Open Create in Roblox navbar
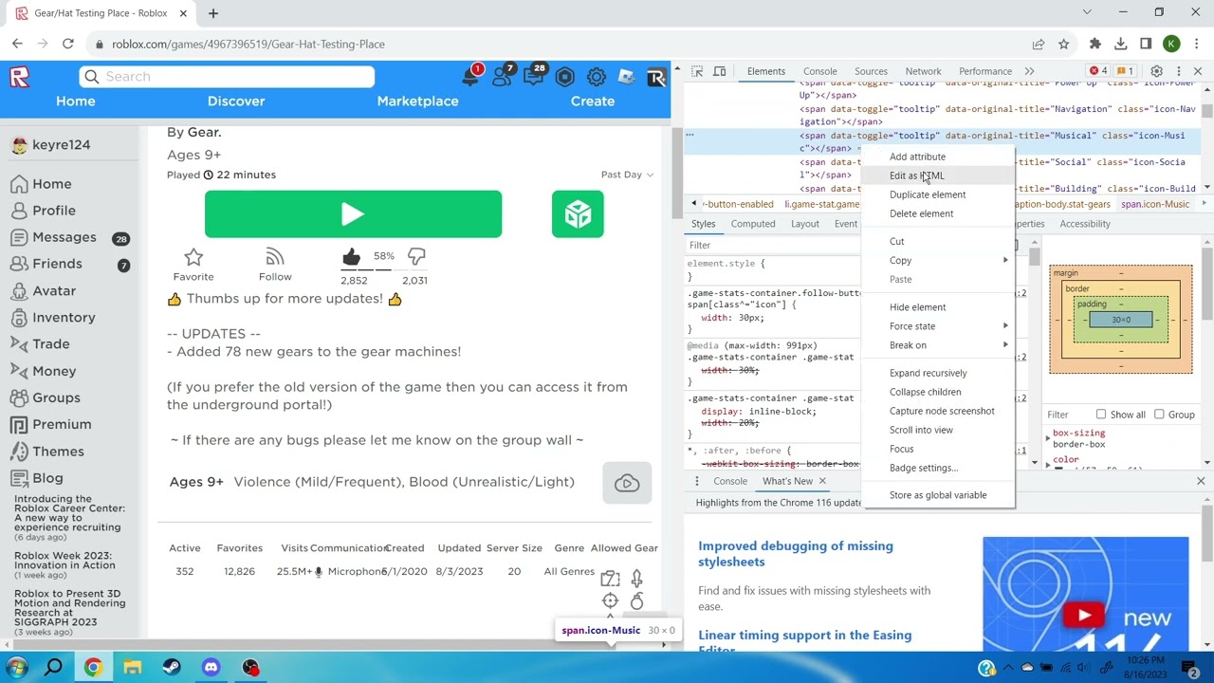 [593, 101]
